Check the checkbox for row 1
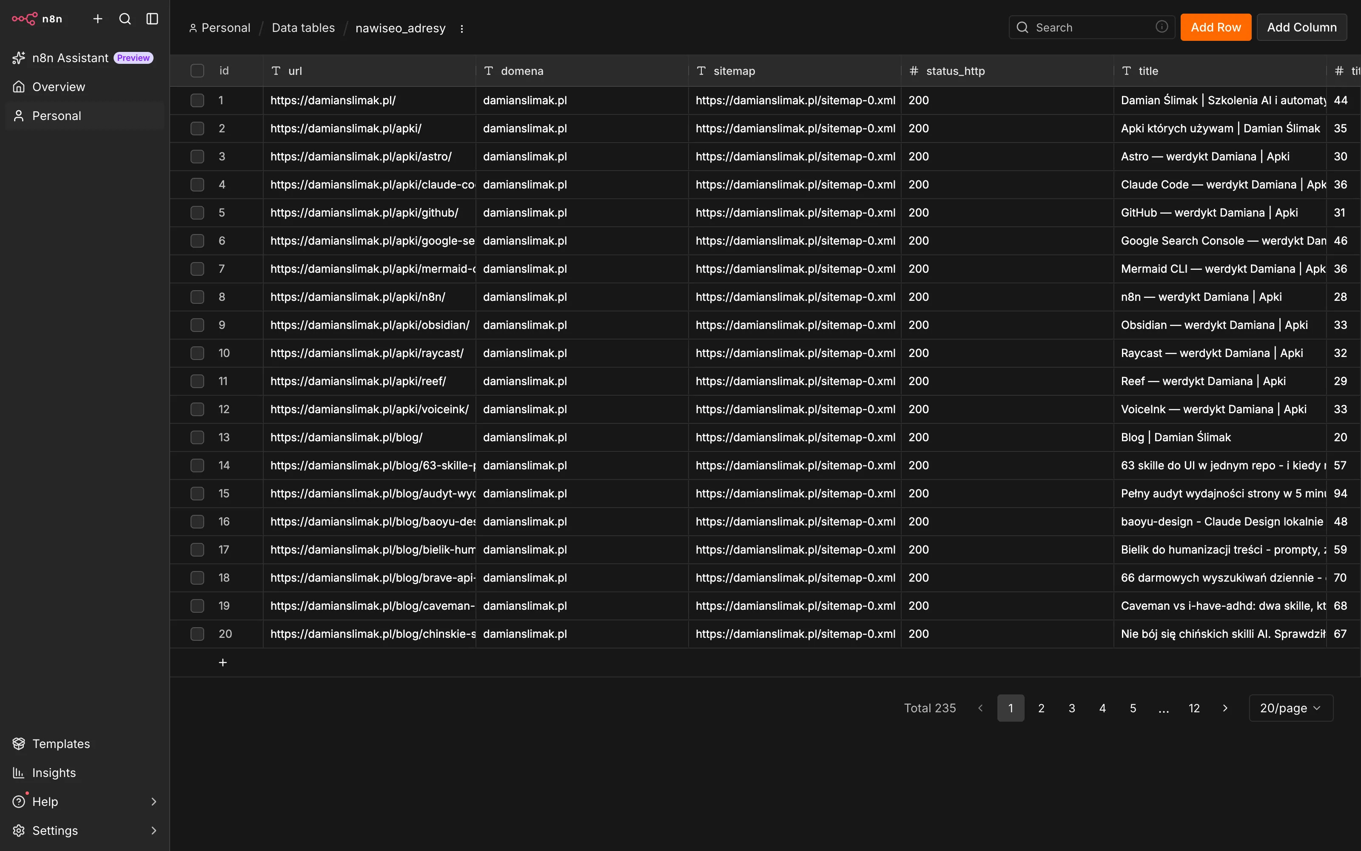 click(x=197, y=100)
